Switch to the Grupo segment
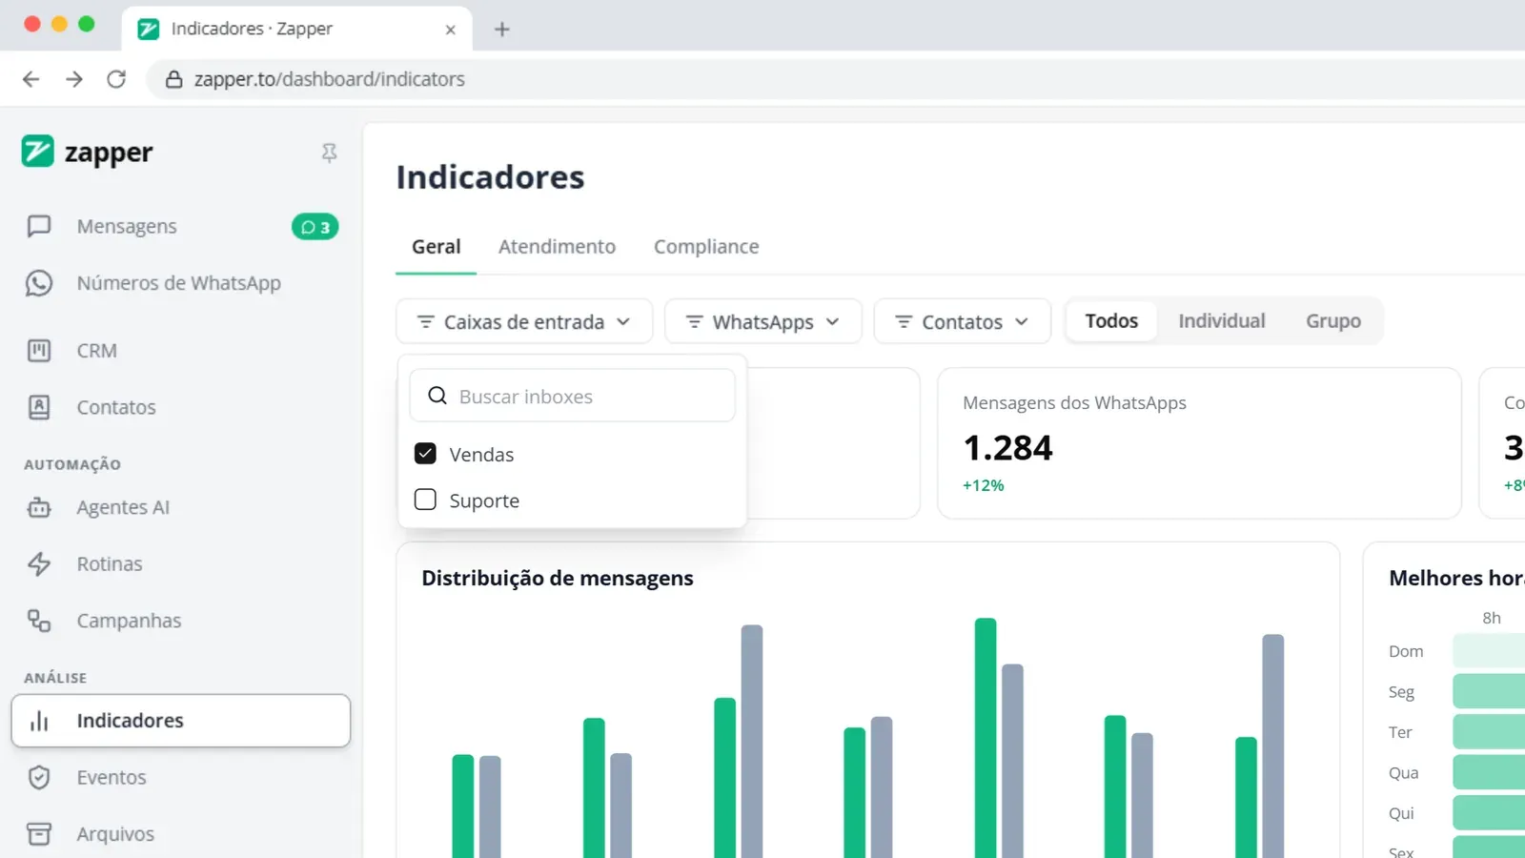 1333,321
